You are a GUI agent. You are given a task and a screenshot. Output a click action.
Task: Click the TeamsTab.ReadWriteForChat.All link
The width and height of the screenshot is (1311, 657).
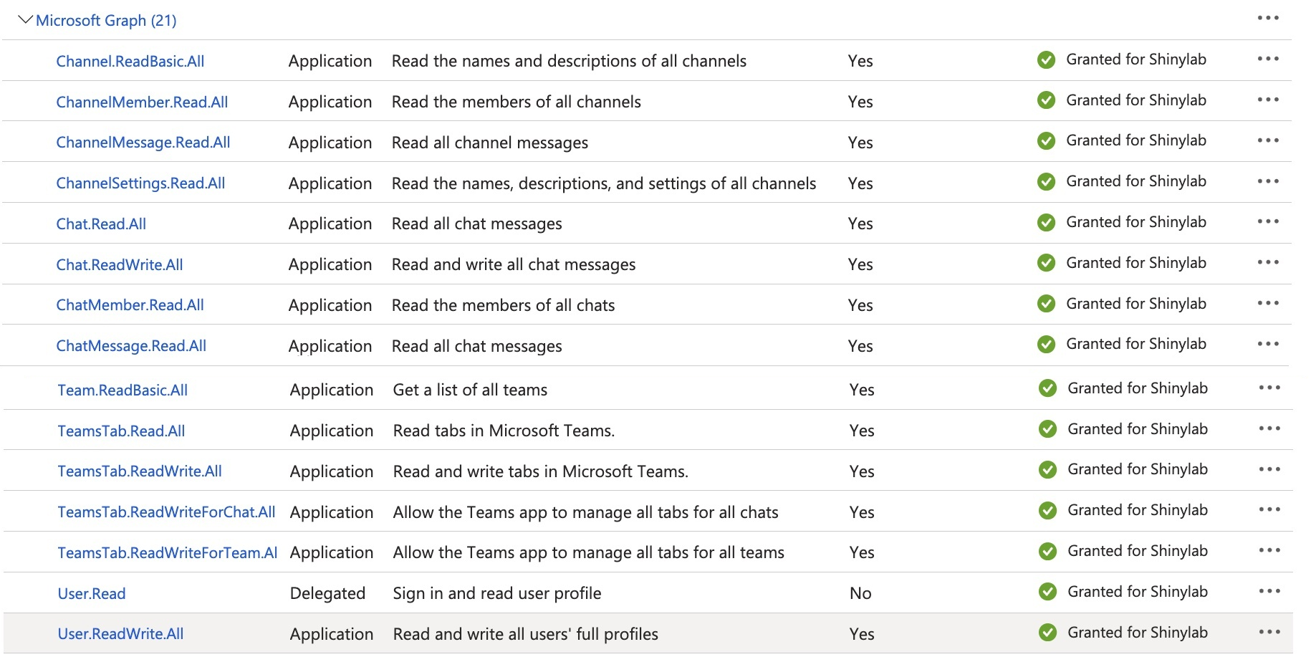(x=166, y=512)
